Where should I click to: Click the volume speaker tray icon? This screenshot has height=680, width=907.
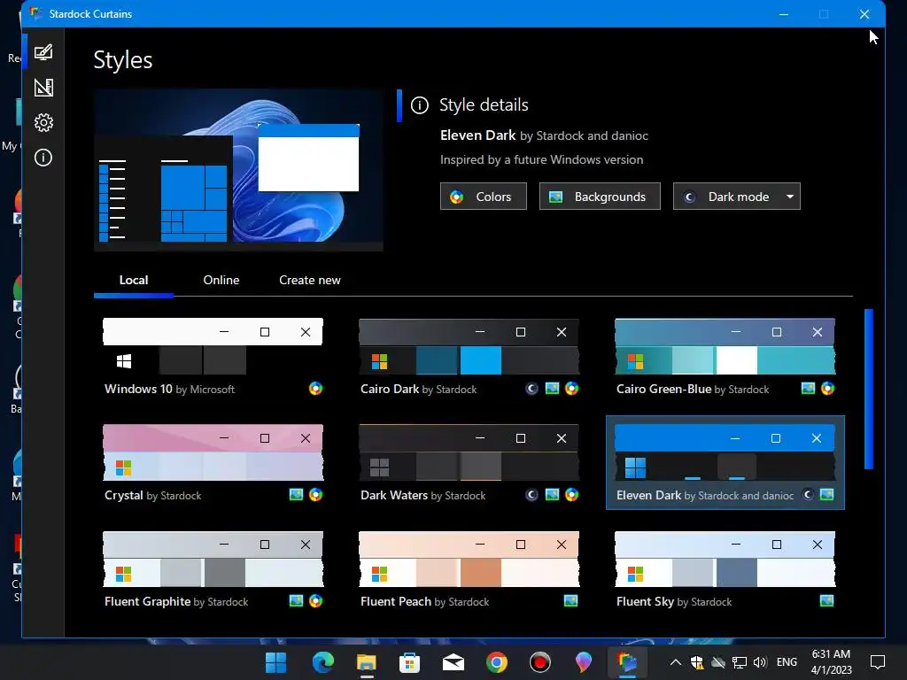click(x=760, y=662)
